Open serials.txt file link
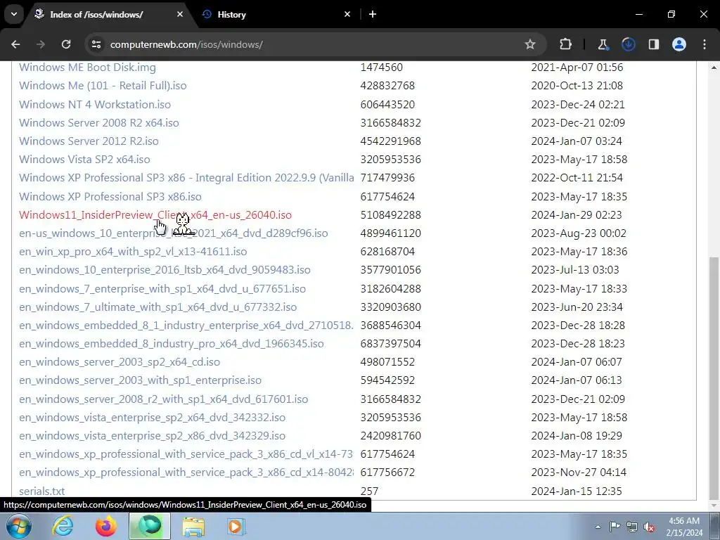This screenshot has width=720, height=540. click(x=41, y=491)
